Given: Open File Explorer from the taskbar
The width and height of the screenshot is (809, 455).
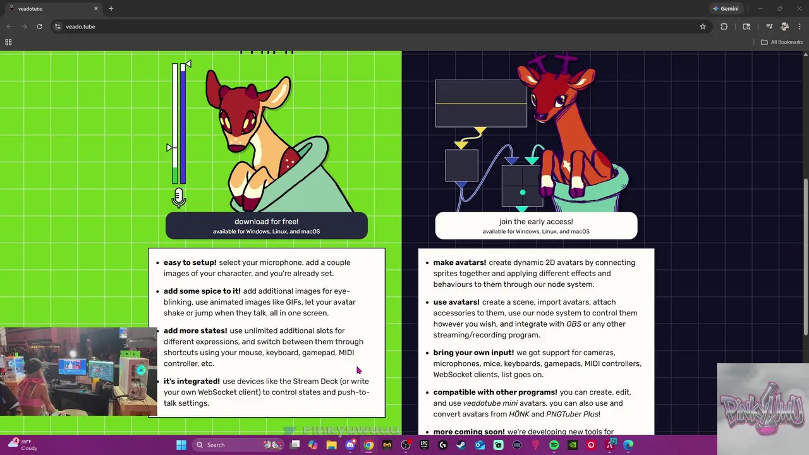Looking at the screenshot, I should pyautogui.click(x=331, y=445).
